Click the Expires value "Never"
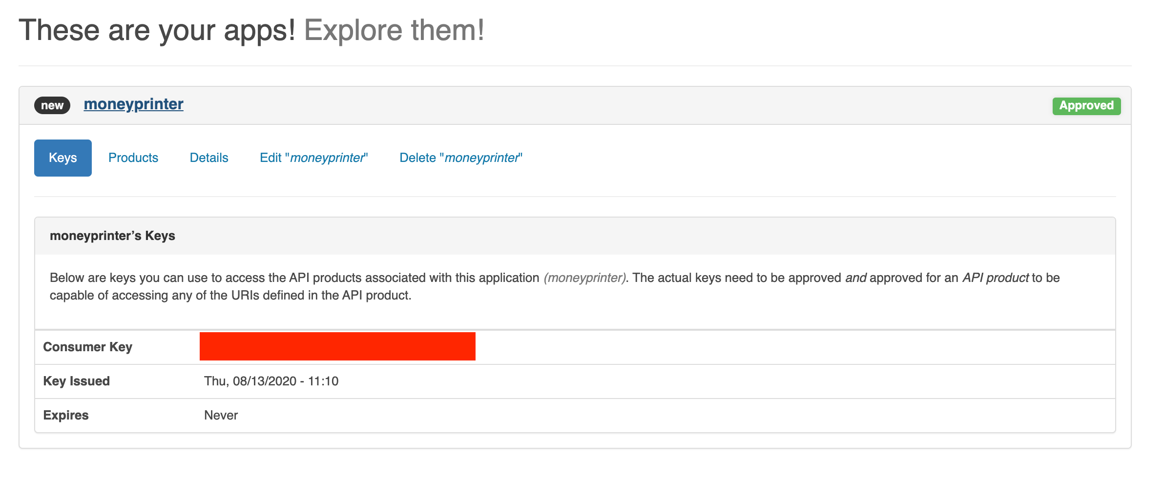This screenshot has width=1163, height=480. click(x=221, y=415)
